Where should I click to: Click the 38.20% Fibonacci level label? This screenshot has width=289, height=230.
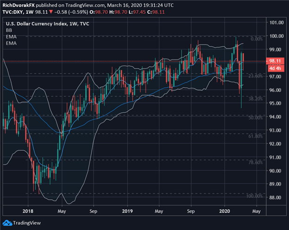pyautogui.click(x=255, y=99)
